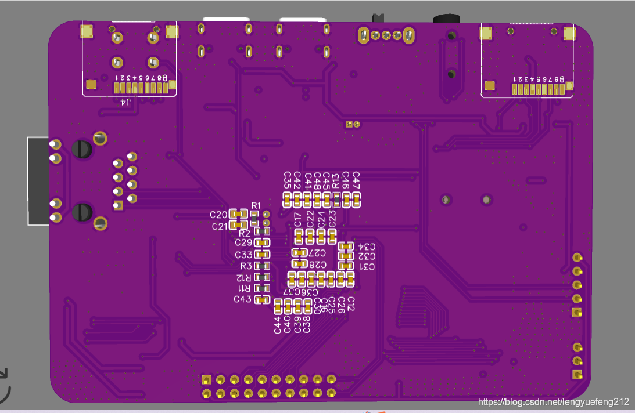The width and height of the screenshot is (635, 413).
Task: Click the R1 resistor label
Action: tap(256, 205)
